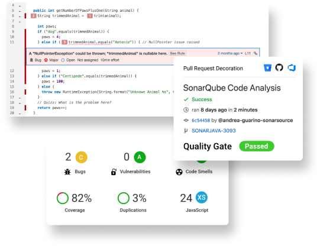The width and height of the screenshot is (320, 246).
Task: Click the green Passed quality gate badge
Action: pos(257,146)
